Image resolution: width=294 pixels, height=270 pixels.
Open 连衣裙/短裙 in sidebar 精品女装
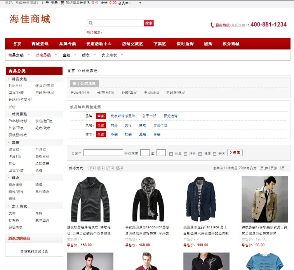coord(45,86)
